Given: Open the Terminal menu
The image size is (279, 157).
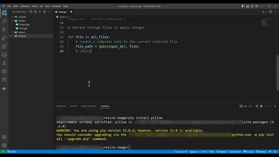Looking at the screenshot, I should tap(56, 6).
